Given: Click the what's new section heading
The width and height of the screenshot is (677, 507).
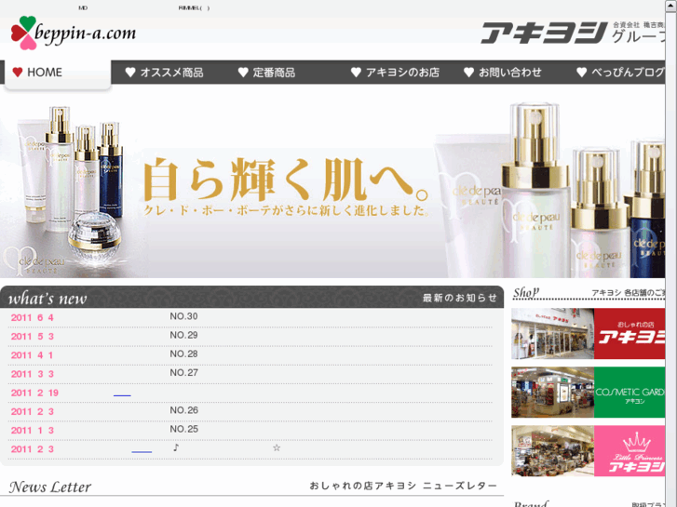Looking at the screenshot, I should [47, 299].
